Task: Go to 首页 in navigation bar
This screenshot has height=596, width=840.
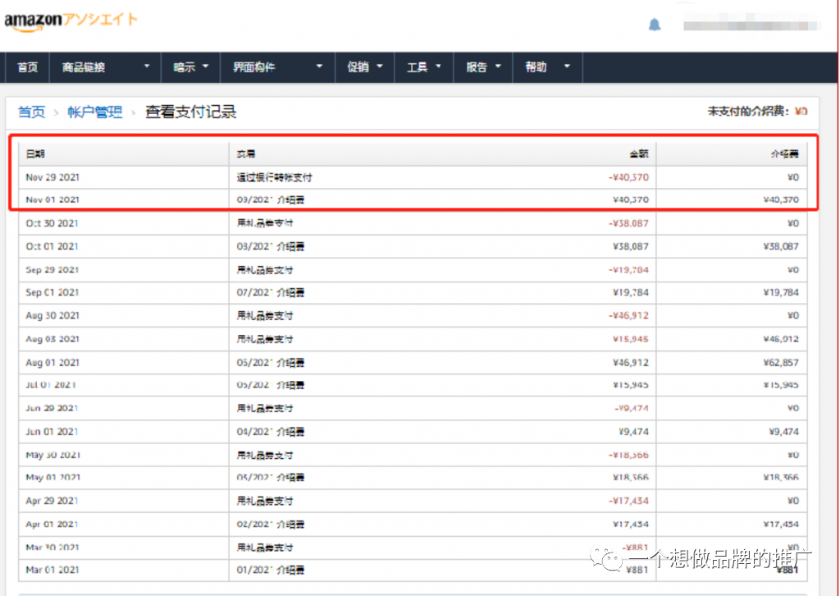Action: [27, 67]
